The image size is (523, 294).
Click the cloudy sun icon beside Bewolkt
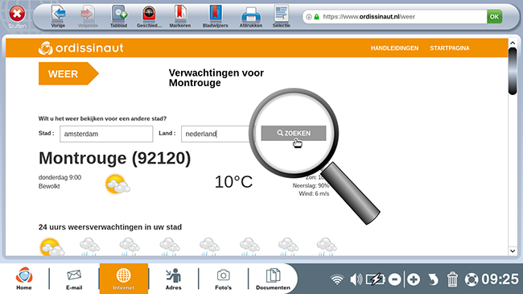pyautogui.click(x=117, y=184)
